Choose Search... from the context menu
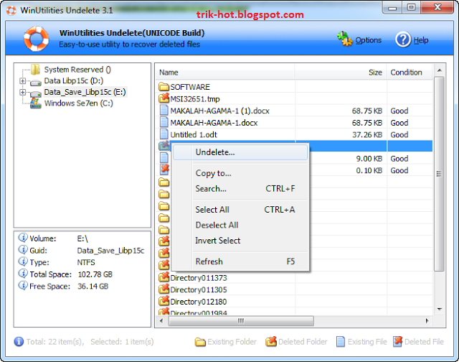The height and width of the screenshot is (362, 459). (x=240, y=188)
